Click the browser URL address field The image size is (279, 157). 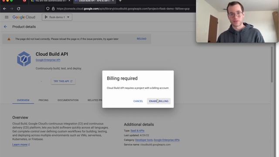tap(123, 9)
